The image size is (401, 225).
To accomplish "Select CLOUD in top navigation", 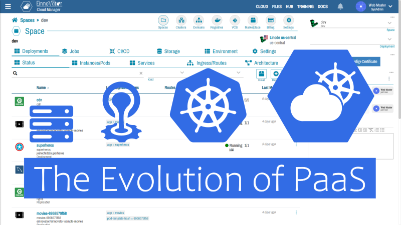I will coord(262,6).
